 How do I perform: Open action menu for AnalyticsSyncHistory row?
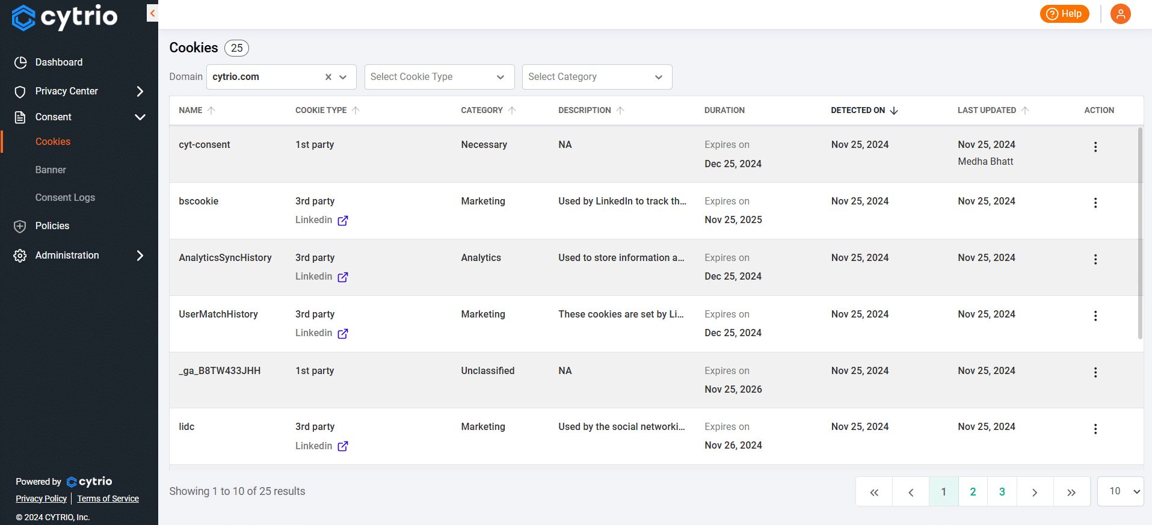point(1095,260)
